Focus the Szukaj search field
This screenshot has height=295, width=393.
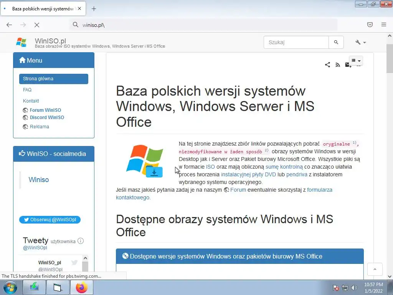pyautogui.click(x=296, y=42)
